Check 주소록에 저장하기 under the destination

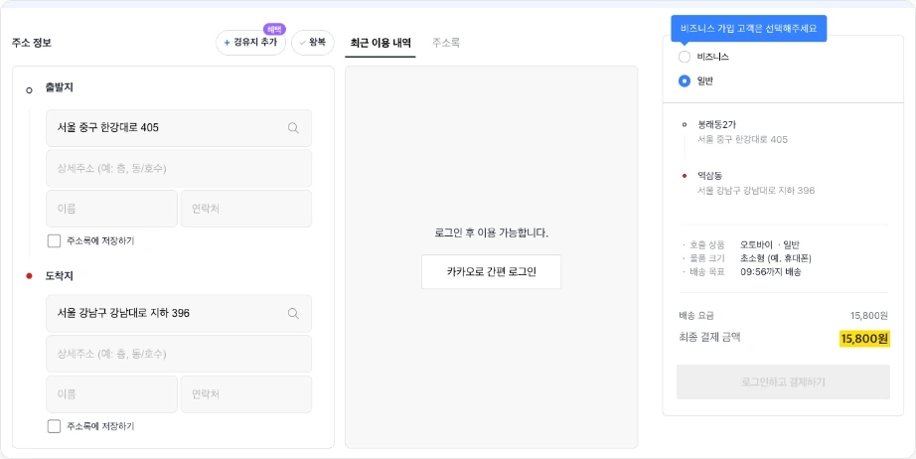(54, 426)
